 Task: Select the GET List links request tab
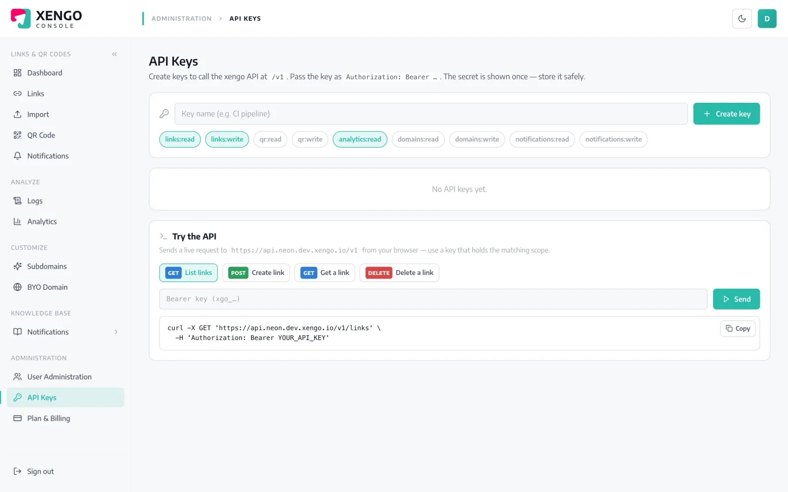coord(188,273)
